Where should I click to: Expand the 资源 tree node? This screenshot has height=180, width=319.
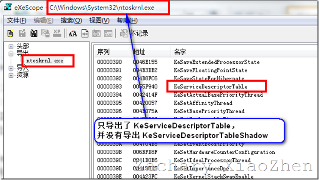11,75
